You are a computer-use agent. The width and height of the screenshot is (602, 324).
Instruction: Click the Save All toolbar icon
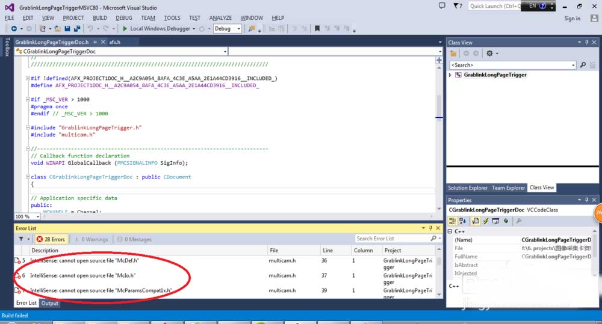tap(77, 29)
